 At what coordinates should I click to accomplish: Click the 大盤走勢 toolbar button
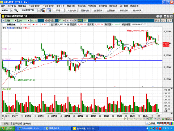pos(72,10)
